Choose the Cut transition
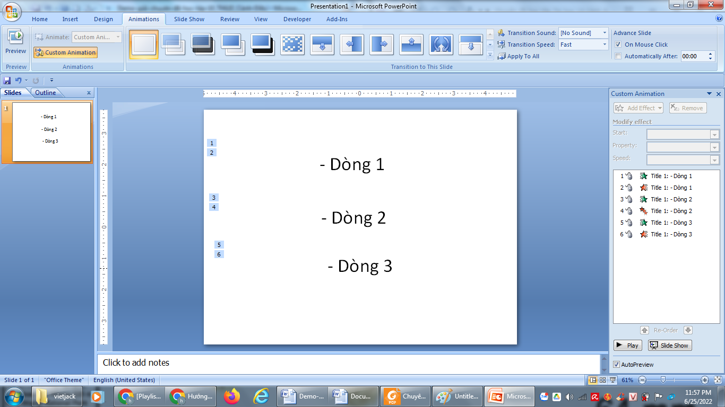This screenshot has width=725, height=407. tap(233, 45)
